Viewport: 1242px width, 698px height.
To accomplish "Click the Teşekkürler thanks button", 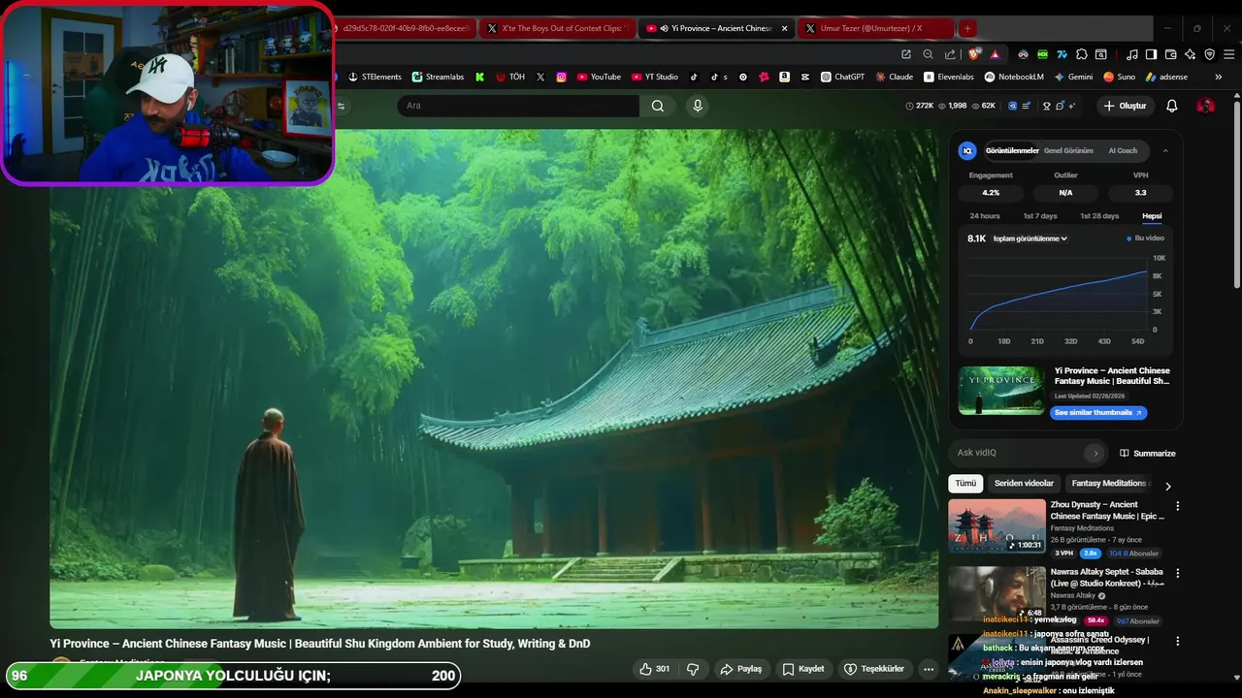I will point(874,669).
